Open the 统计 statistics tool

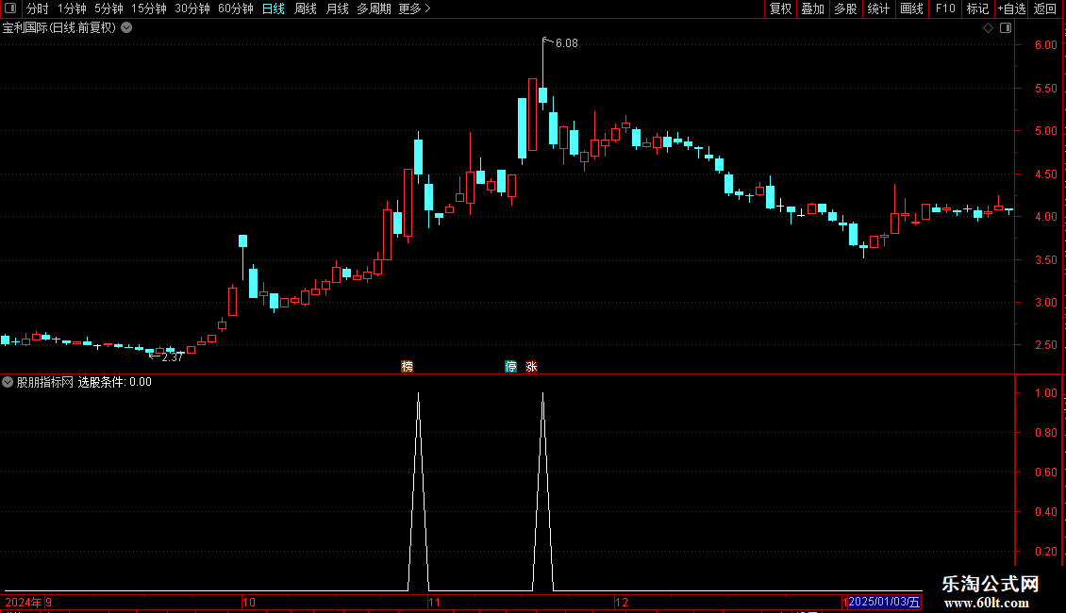pyautogui.click(x=878, y=8)
